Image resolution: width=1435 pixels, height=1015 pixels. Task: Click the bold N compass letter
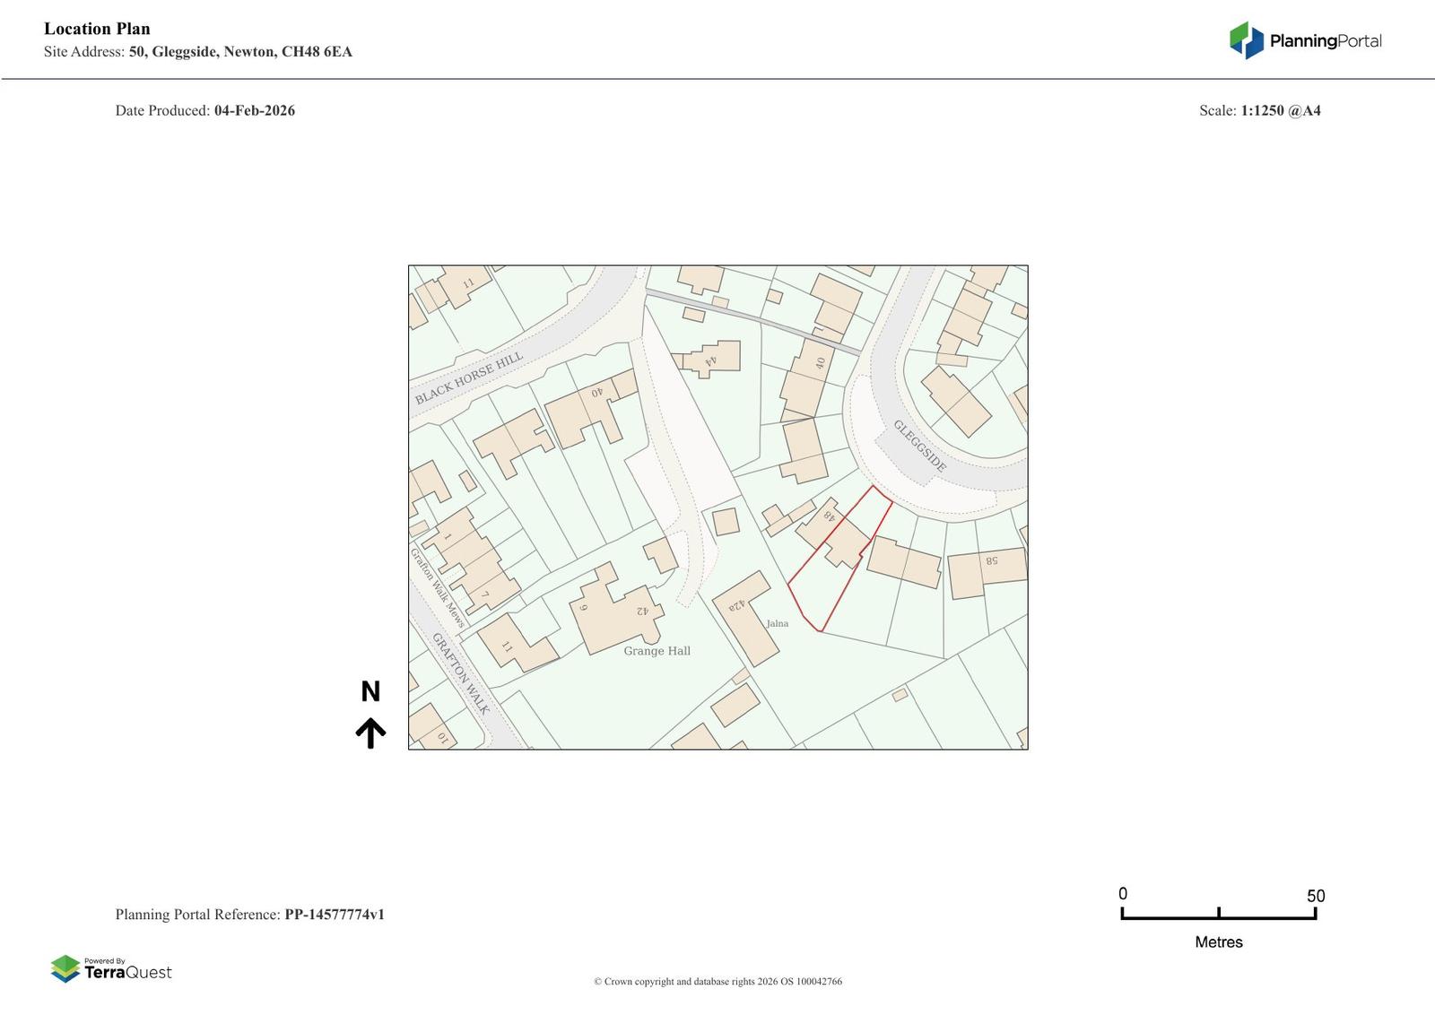(x=370, y=691)
